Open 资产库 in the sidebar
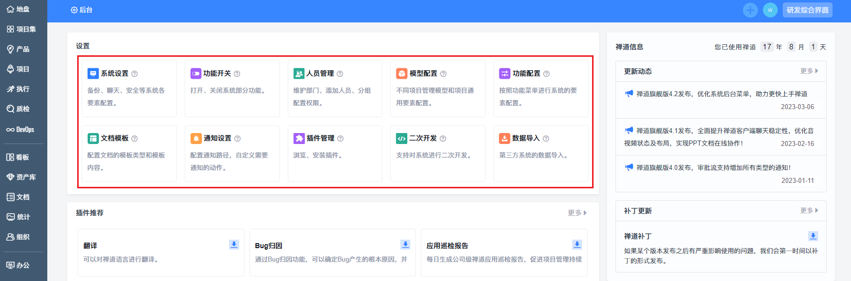 point(21,177)
